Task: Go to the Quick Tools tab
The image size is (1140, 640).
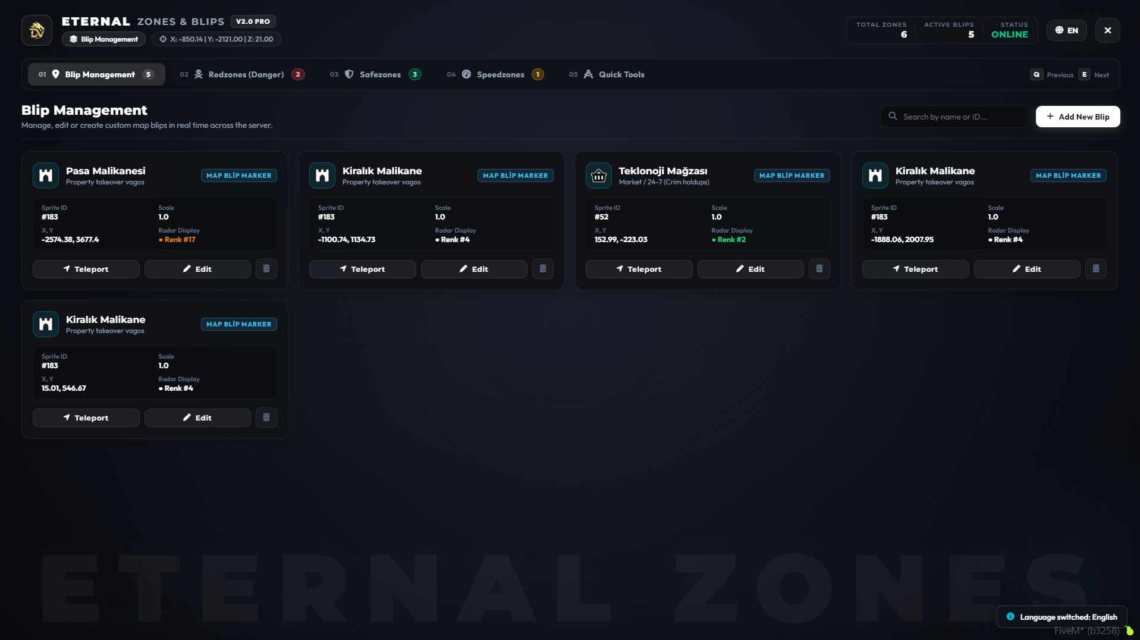Action: 607,74
